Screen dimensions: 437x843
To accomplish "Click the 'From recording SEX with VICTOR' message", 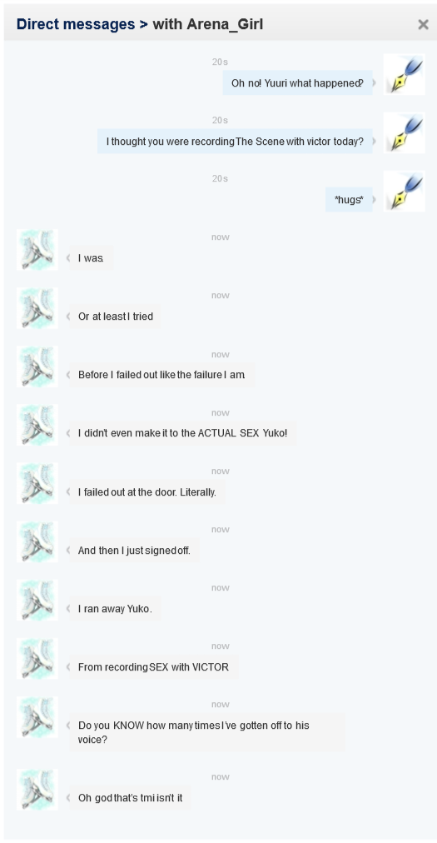I will (153, 667).
